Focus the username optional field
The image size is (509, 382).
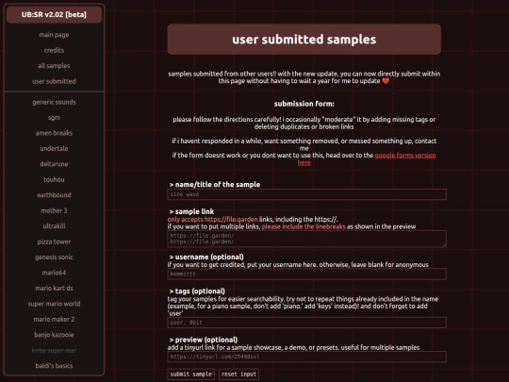click(x=306, y=274)
